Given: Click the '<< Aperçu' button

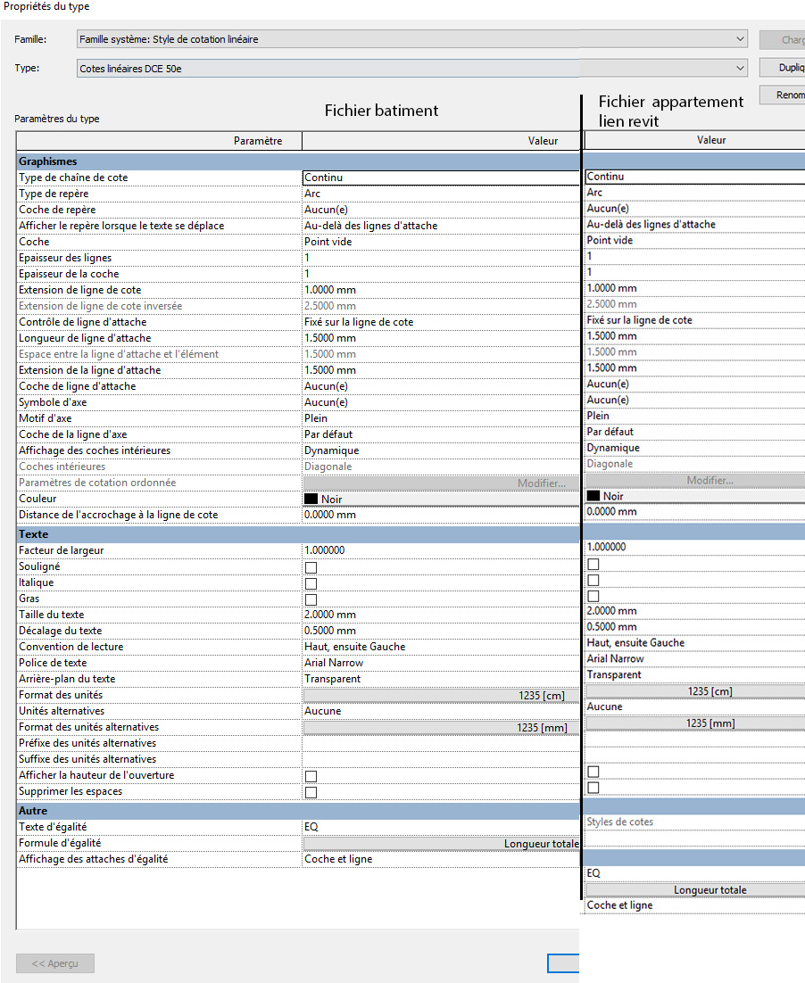Looking at the screenshot, I should point(55,963).
